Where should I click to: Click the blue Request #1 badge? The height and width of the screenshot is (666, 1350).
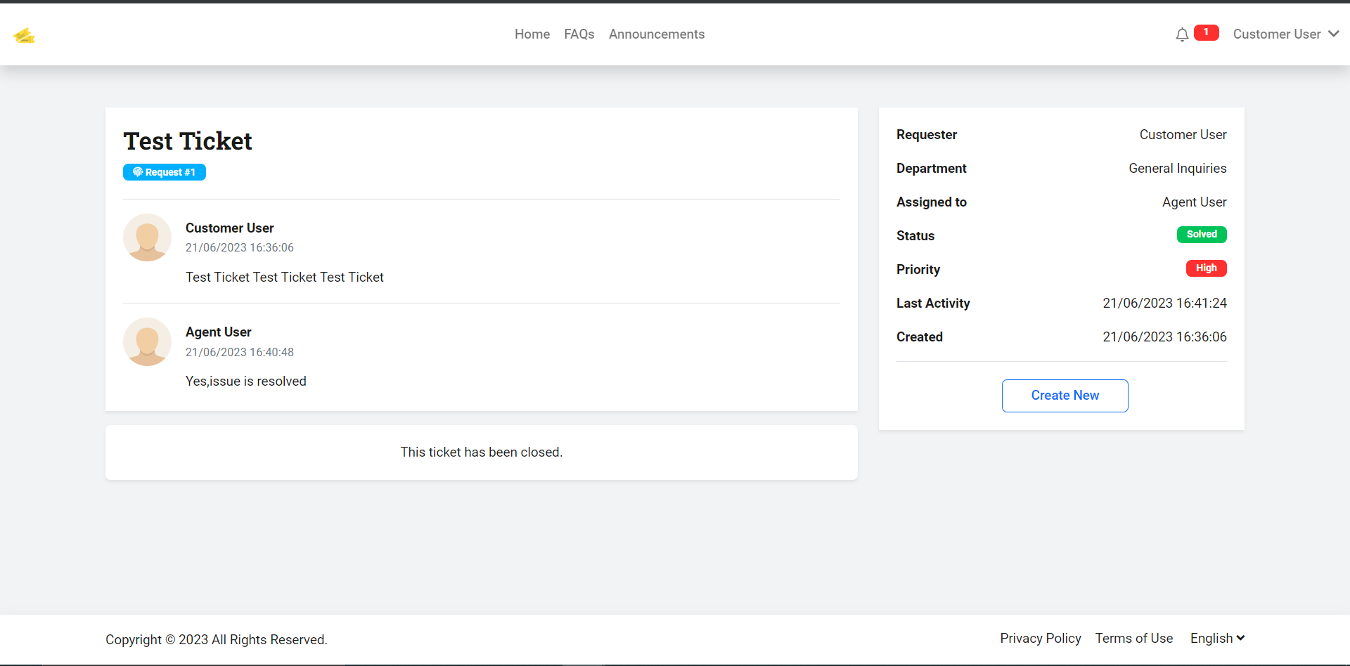(x=164, y=171)
